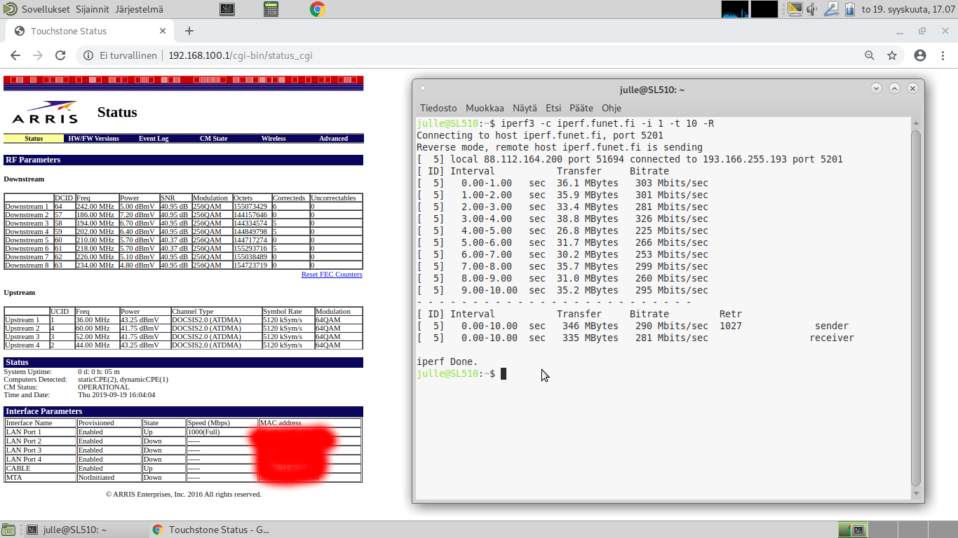Screen dimensions: 958x538
Task: Launch the terminal from the top panel
Action: point(227,9)
